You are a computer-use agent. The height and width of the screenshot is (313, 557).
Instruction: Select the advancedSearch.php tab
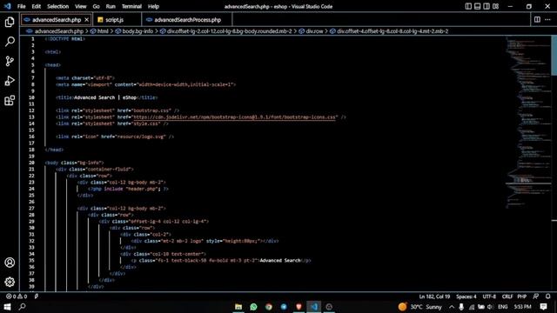coord(56,20)
